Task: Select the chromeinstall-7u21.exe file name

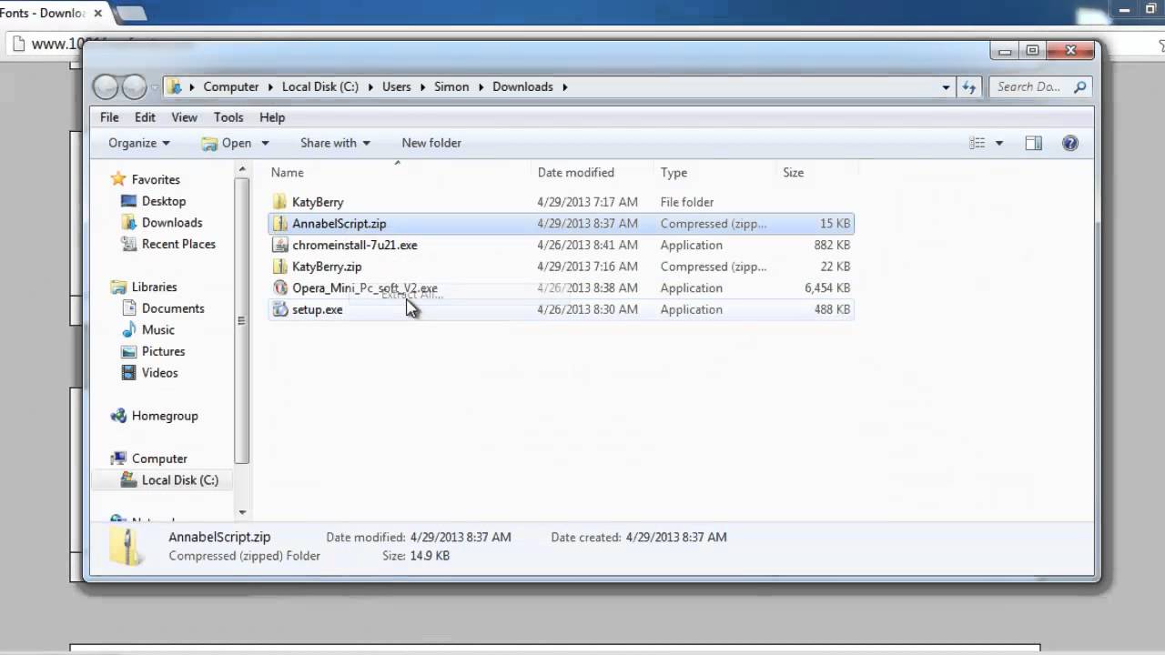Action: pyautogui.click(x=355, y=245)
